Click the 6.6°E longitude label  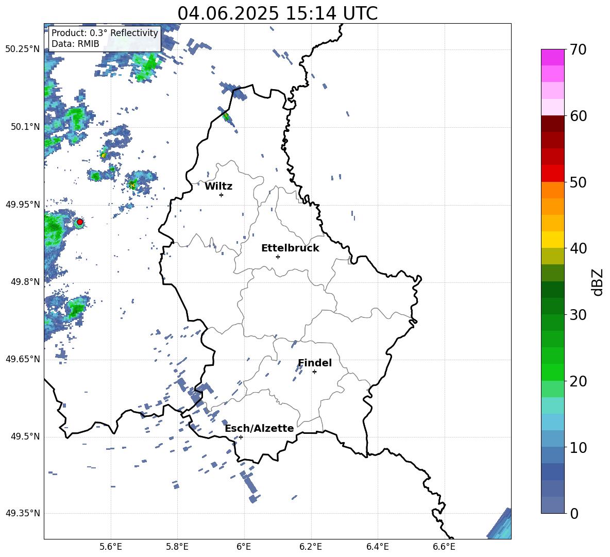coord(444,547)
